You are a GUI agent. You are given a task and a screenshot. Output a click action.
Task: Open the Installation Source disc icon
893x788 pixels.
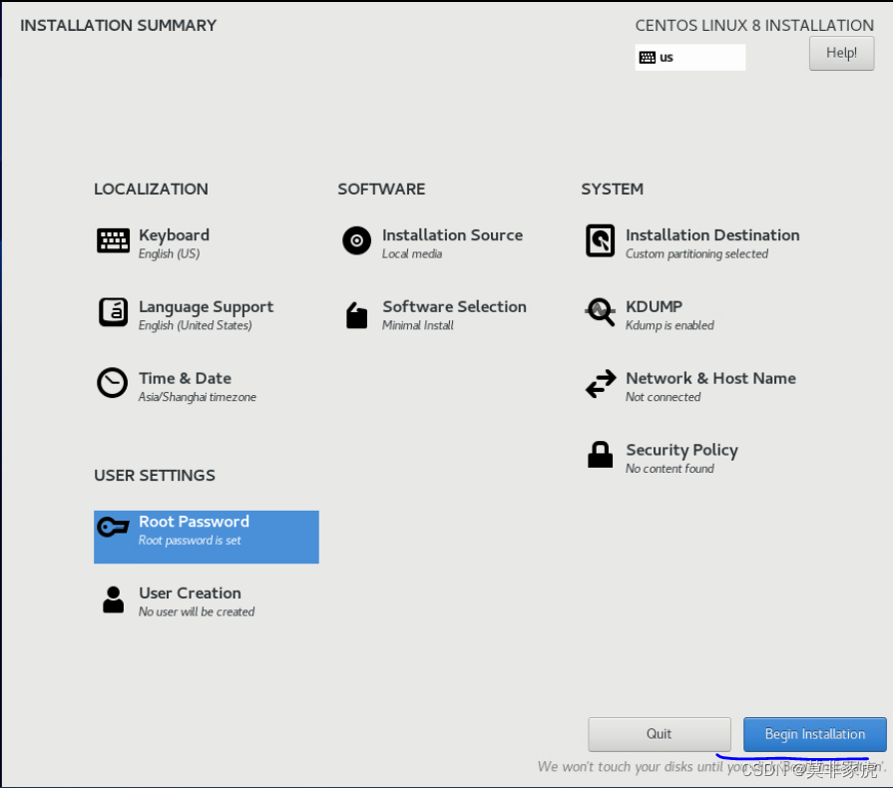[356, 240]
